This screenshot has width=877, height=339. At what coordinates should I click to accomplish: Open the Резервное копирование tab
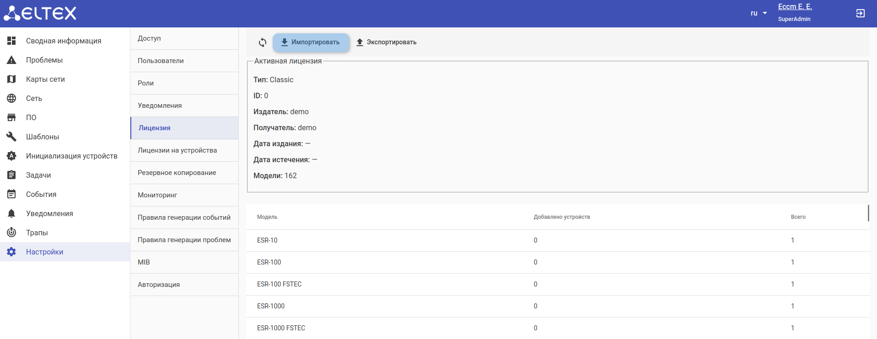pyautogui.click(x=177, y=173)
